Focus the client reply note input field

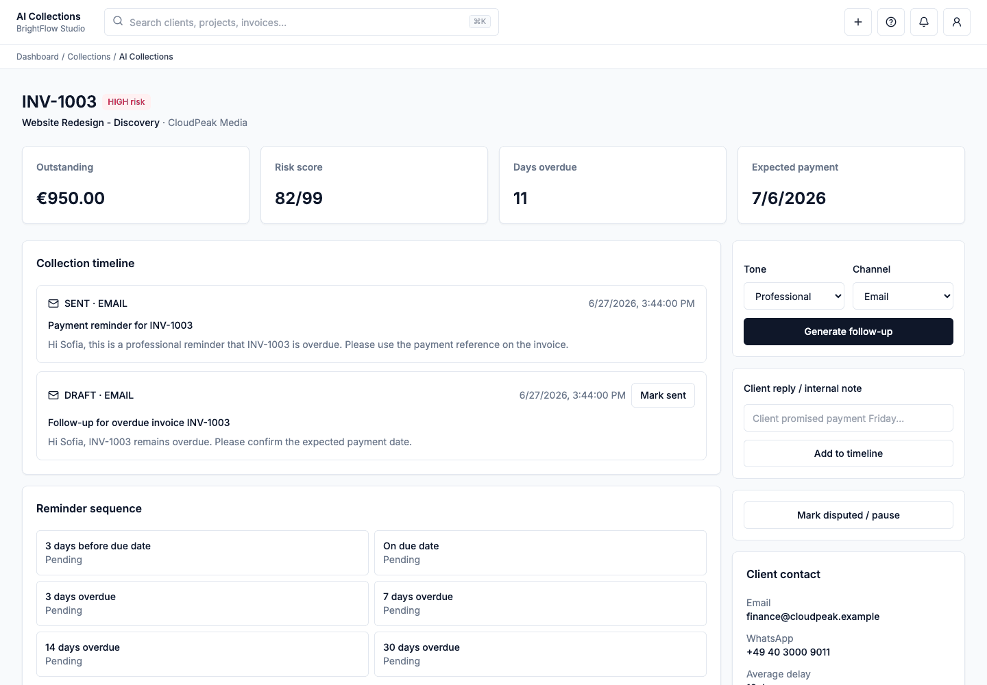849,418
